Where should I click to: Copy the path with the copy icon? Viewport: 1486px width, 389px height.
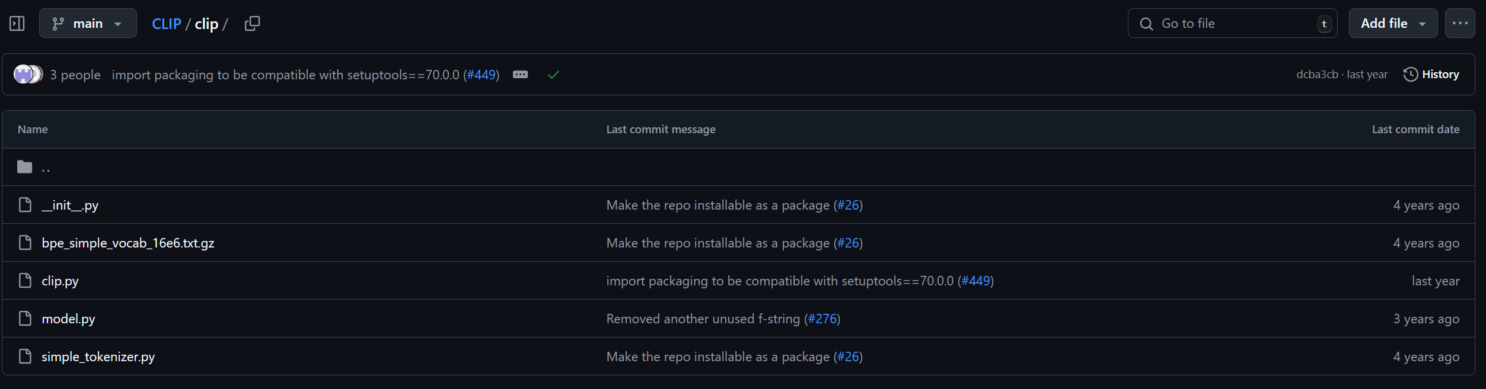pyautogui.click(x=252, y=24)
